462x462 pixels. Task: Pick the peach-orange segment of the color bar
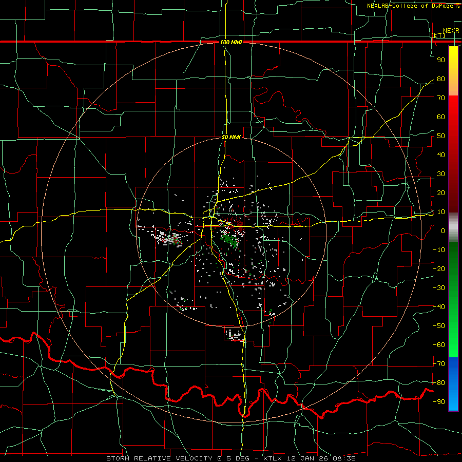point(453,87)
